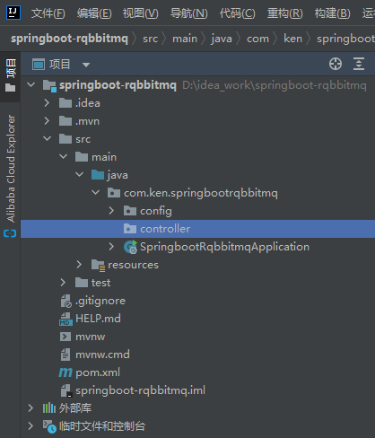This screenshot has height=438, width=375.
Task: Open the 导航(N) menu
Action: (189, 13)
